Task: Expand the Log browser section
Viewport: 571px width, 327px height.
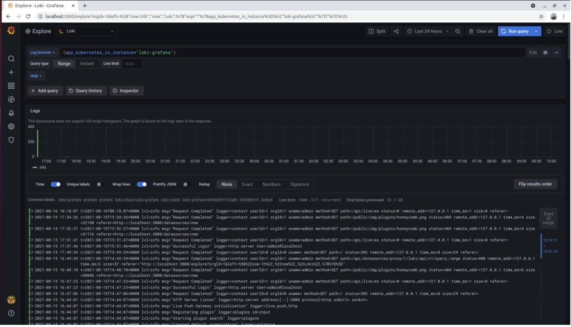Action: 42,52
